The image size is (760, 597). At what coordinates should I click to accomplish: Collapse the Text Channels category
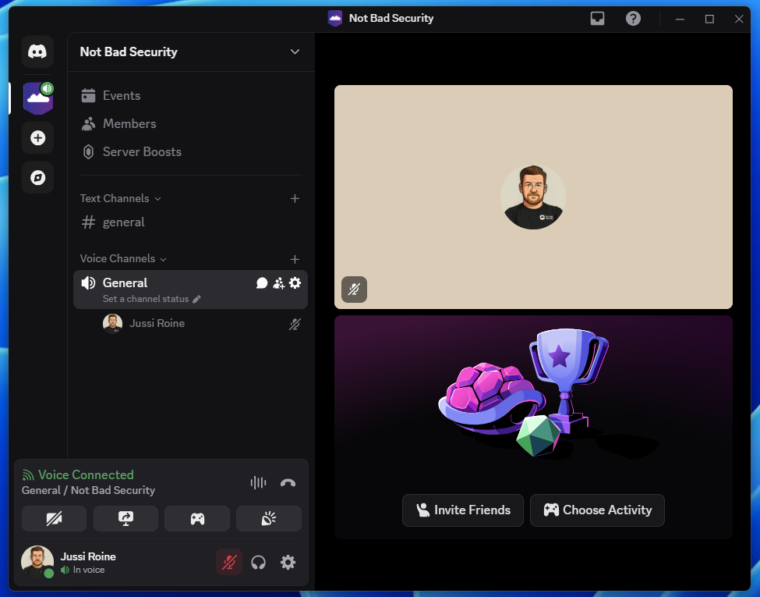pos(120,198)
